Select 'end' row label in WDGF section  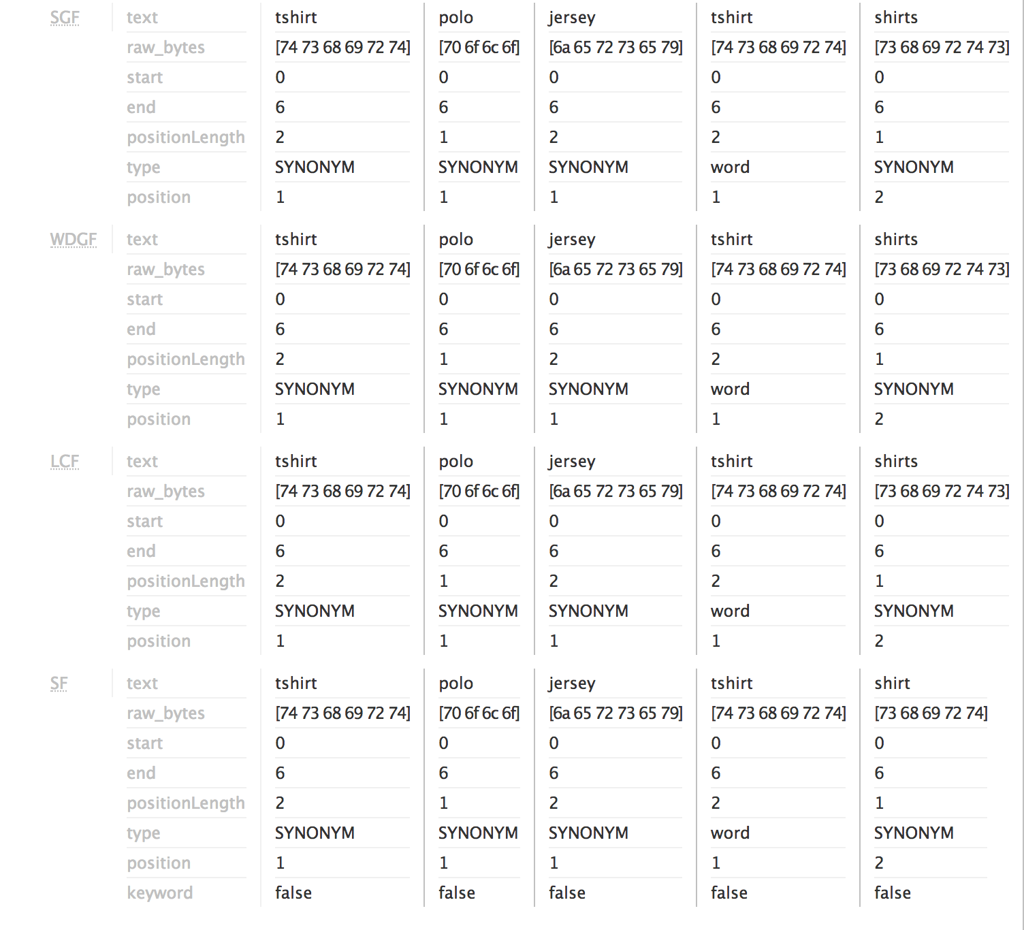coord(141,329)
